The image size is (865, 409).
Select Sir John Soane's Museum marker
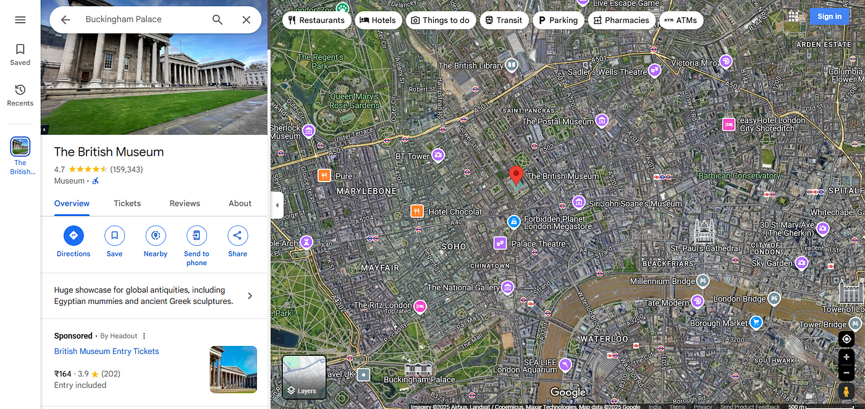[578, 202]
